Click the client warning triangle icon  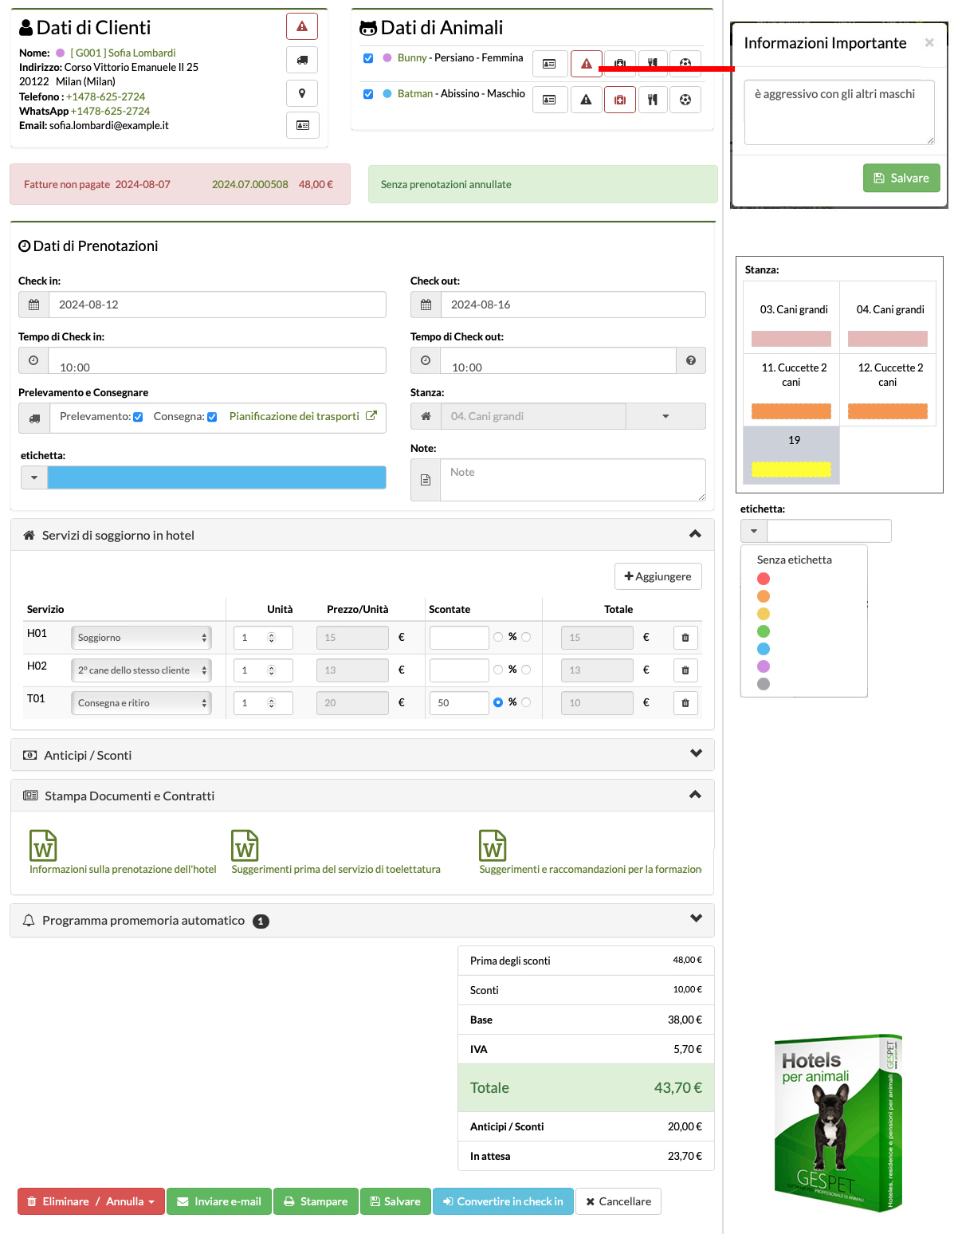[302, 26]
